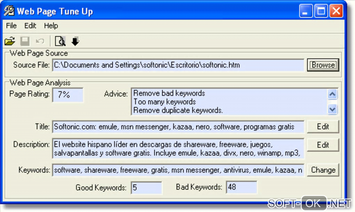Open the Edit menu

(x=30, y=26)
